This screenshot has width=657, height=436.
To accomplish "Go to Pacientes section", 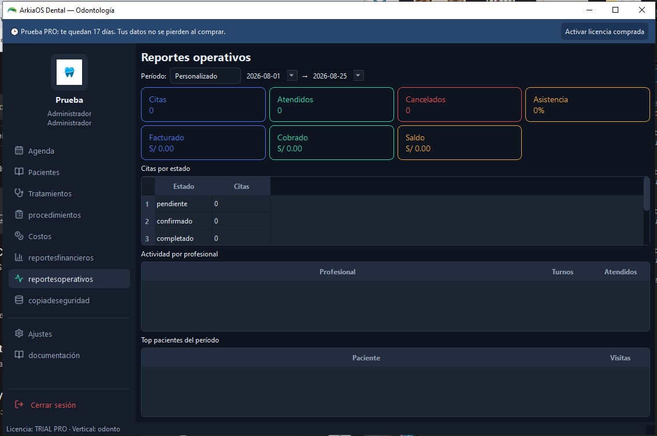I will [69, 172].
